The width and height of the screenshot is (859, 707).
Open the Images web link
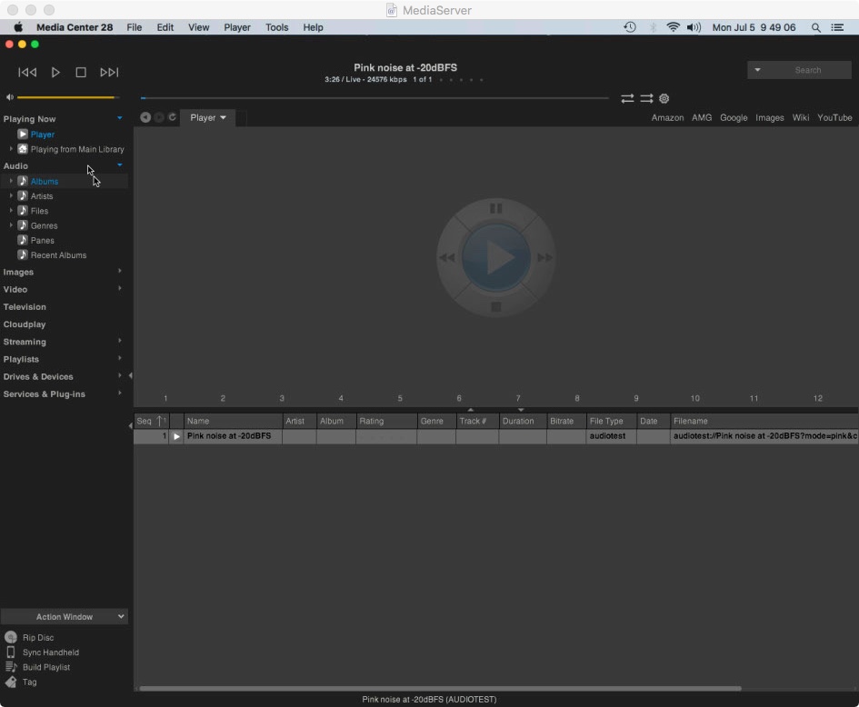(770, 118)
